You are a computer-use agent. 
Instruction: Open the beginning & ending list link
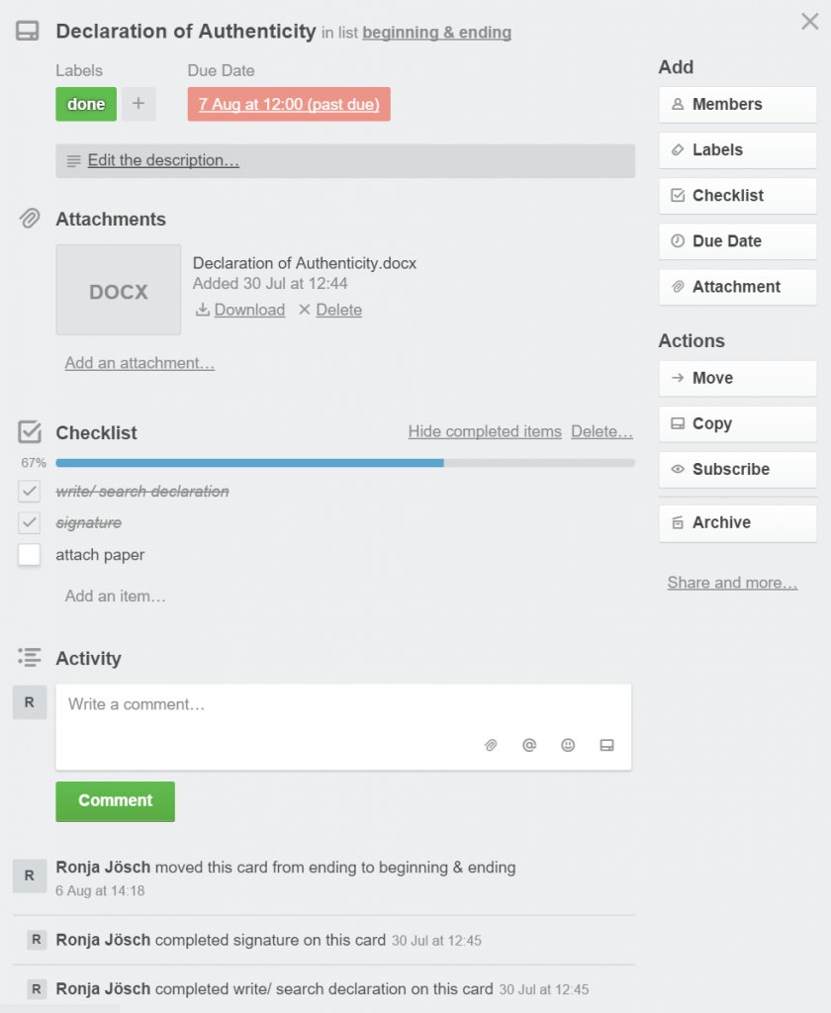click(436, 32)
